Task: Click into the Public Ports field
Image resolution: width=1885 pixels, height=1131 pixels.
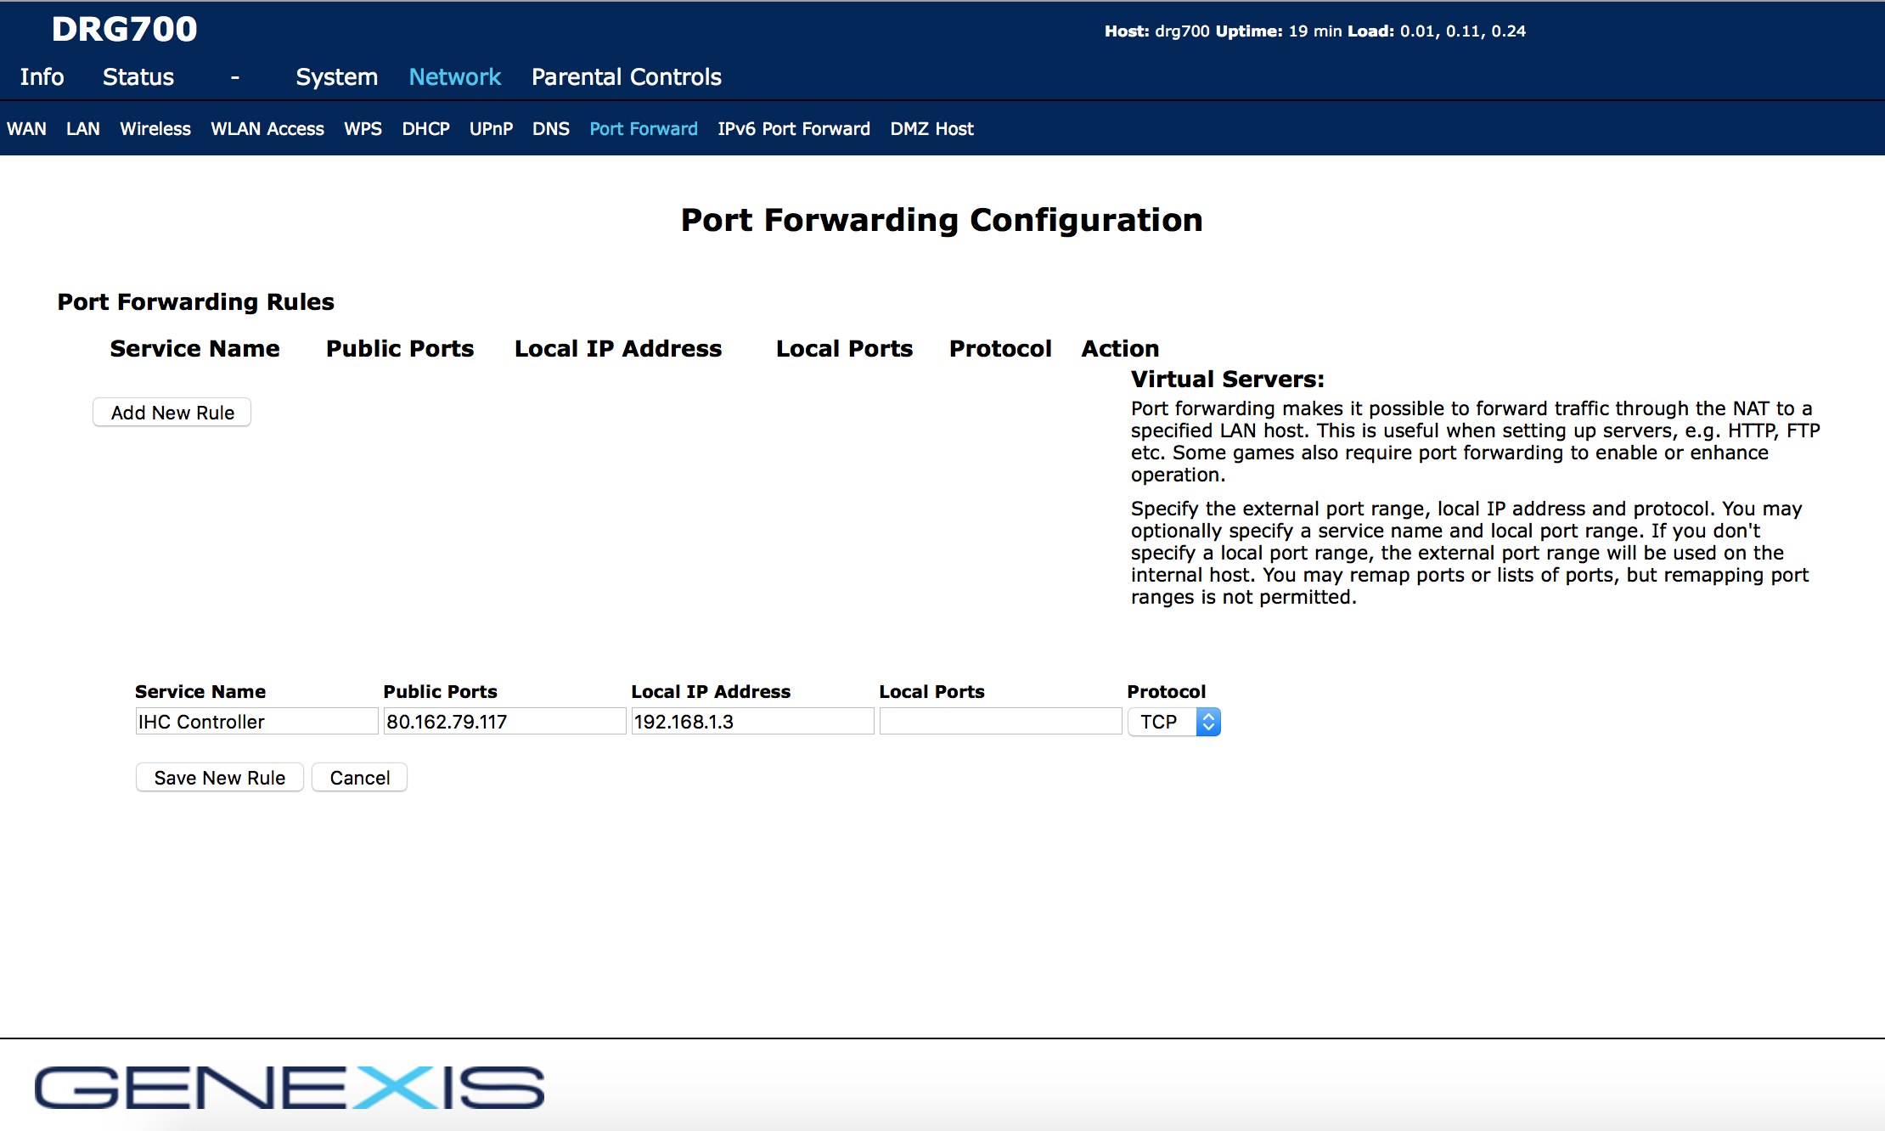Action: click(x=504, y=722)
